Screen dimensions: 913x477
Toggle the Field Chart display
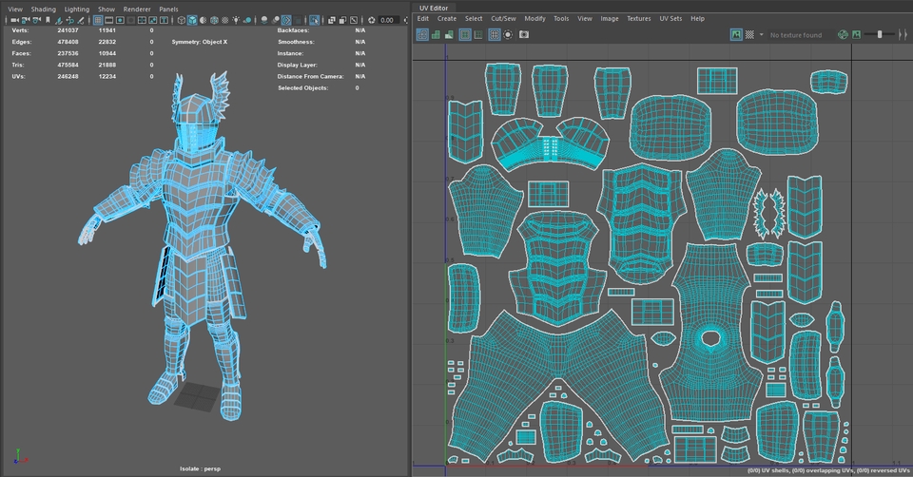tap(142, 20)
